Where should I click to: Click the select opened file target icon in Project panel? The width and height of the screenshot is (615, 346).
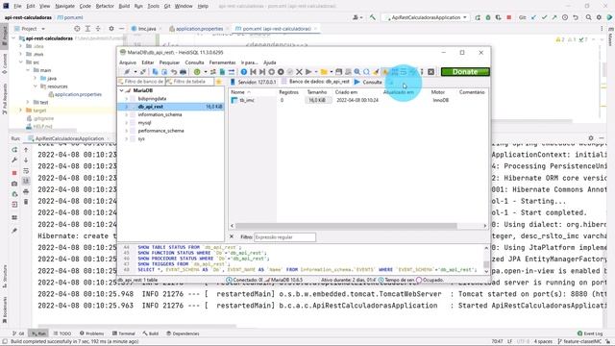pyautogui.click(x=77, y=29)
